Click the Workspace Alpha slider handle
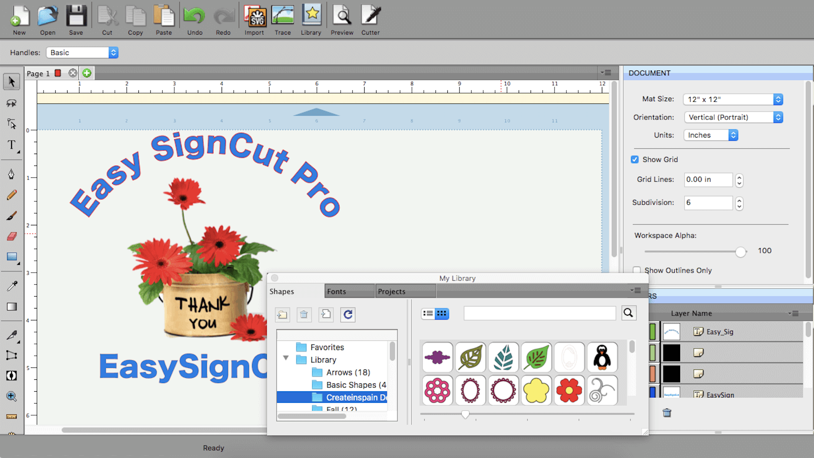The image size is (814, 458). click(741, 252)
